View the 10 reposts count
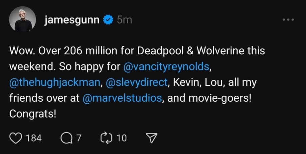 pyautogui.click(x=121, y=138)
